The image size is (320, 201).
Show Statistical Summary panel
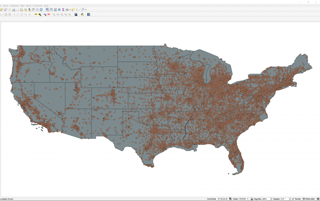pyautogui.click(x=63, y=9)
